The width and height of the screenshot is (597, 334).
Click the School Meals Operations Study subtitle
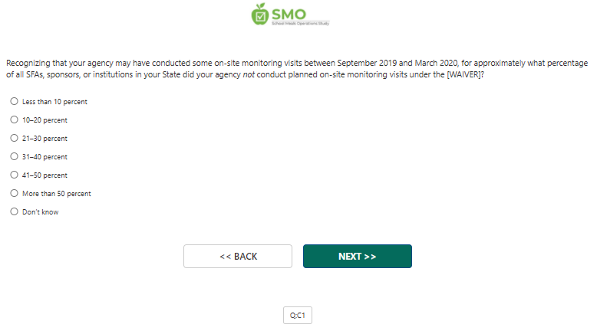coord(300,24)
